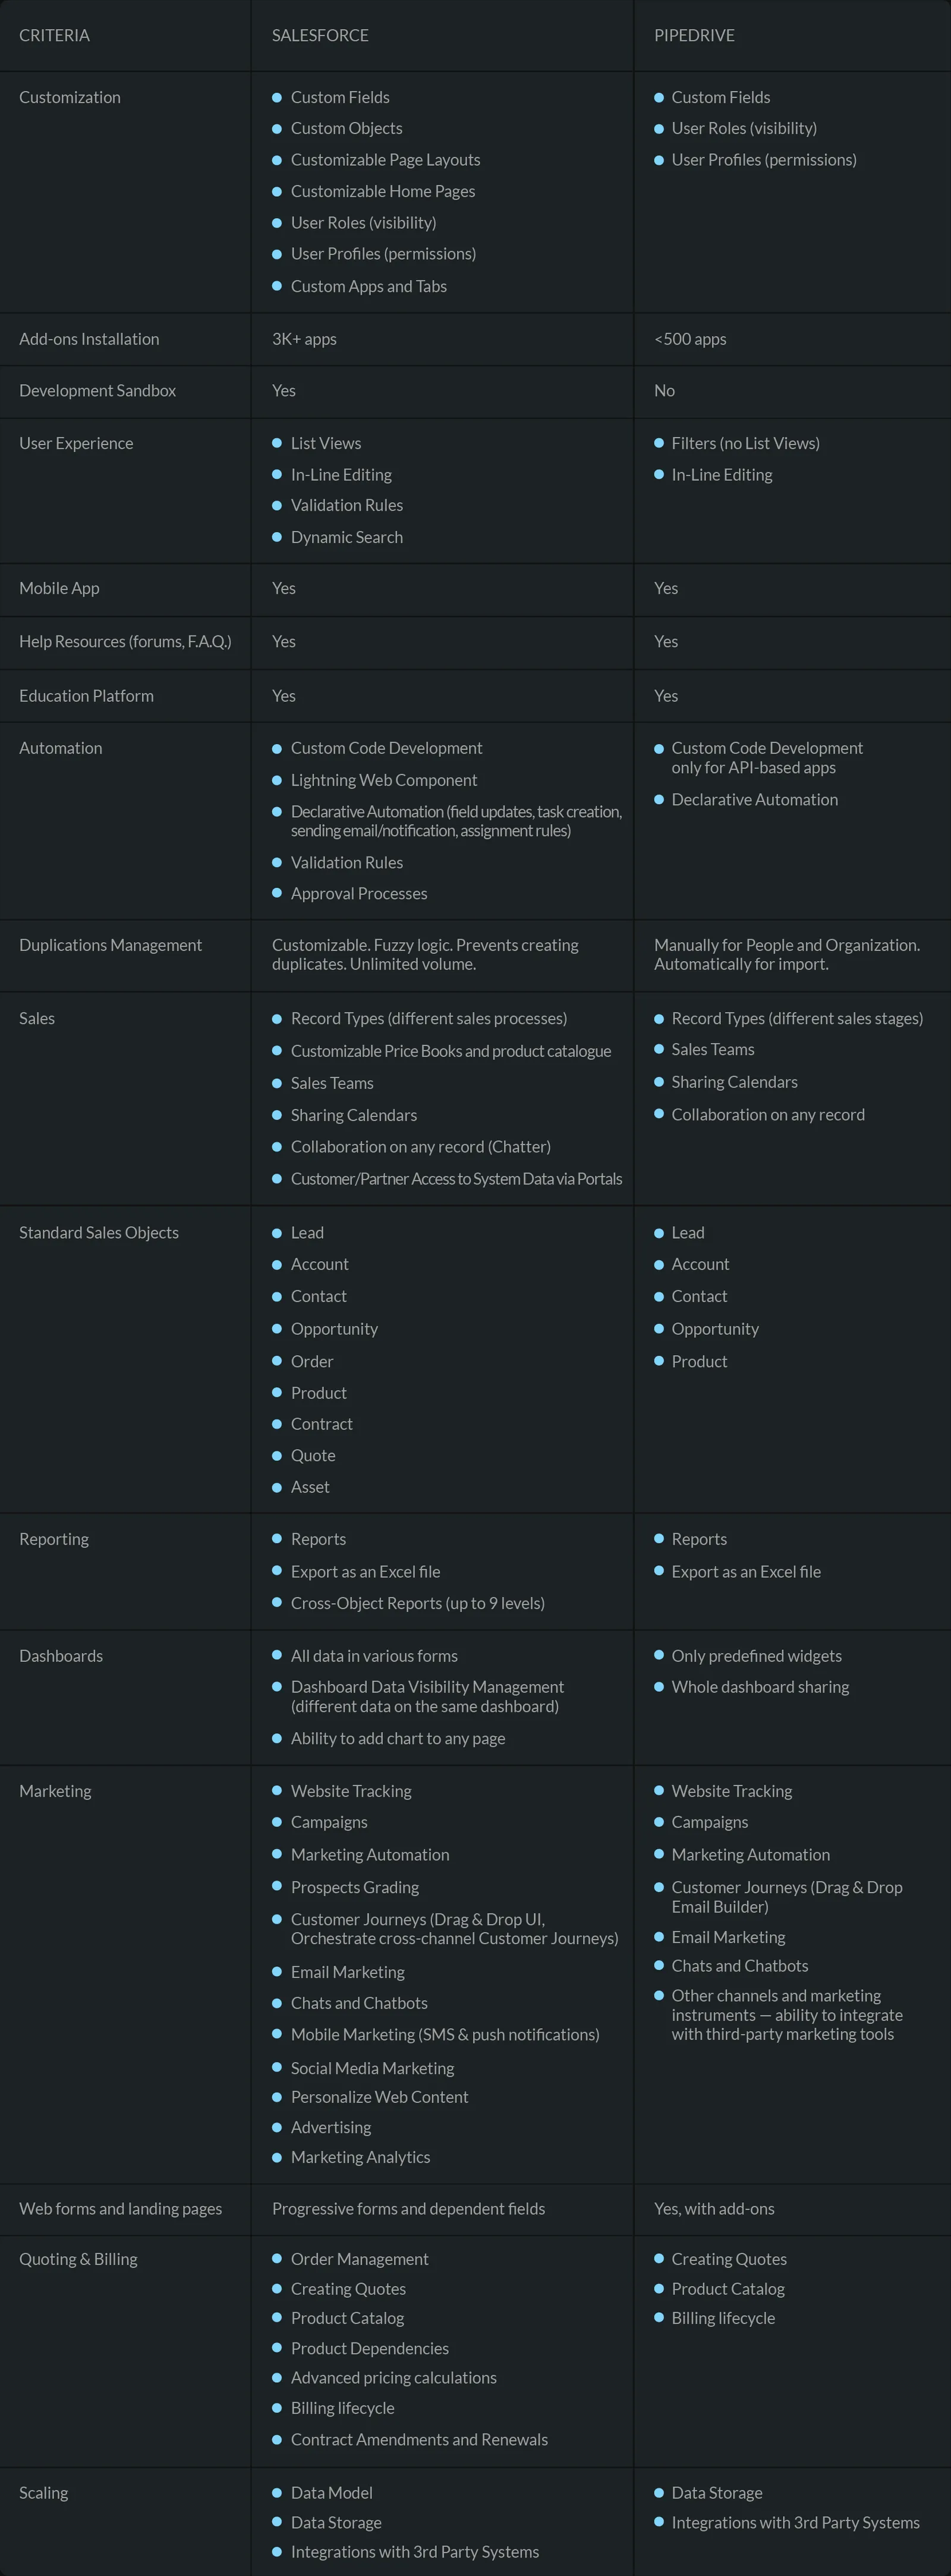Click the PIPEDRIVE column header

point(694,36)
